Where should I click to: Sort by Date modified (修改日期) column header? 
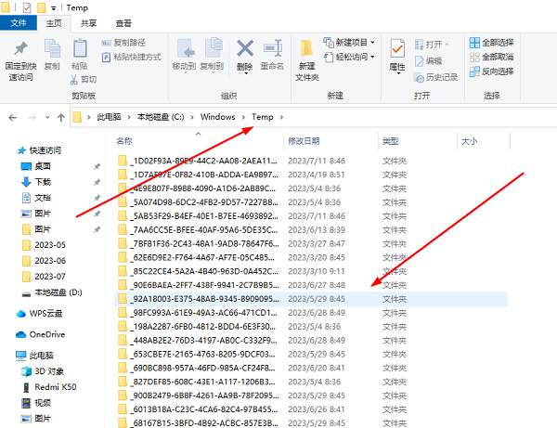coord(304,141)
